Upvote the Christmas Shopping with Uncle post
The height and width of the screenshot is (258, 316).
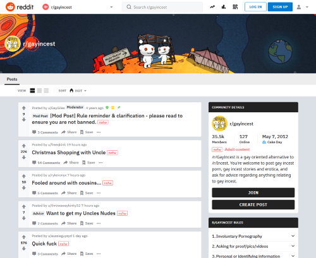(x=24, y=146)
